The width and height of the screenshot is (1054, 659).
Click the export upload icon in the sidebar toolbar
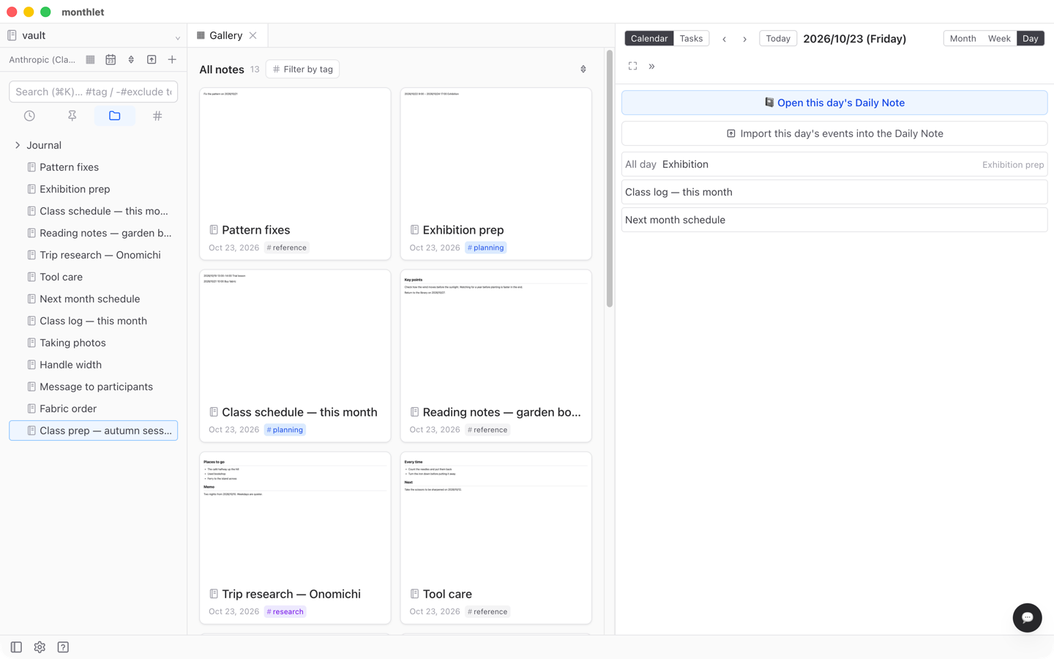point(152,59)
